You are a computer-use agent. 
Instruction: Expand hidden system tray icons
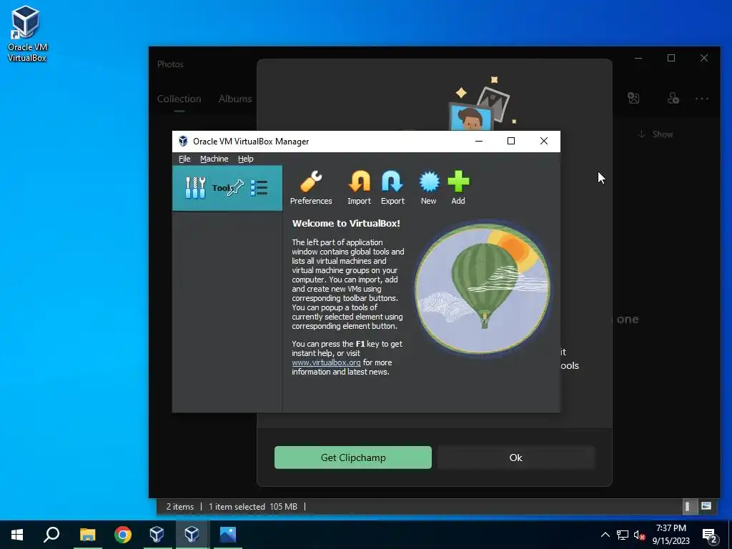pos(605,535)
